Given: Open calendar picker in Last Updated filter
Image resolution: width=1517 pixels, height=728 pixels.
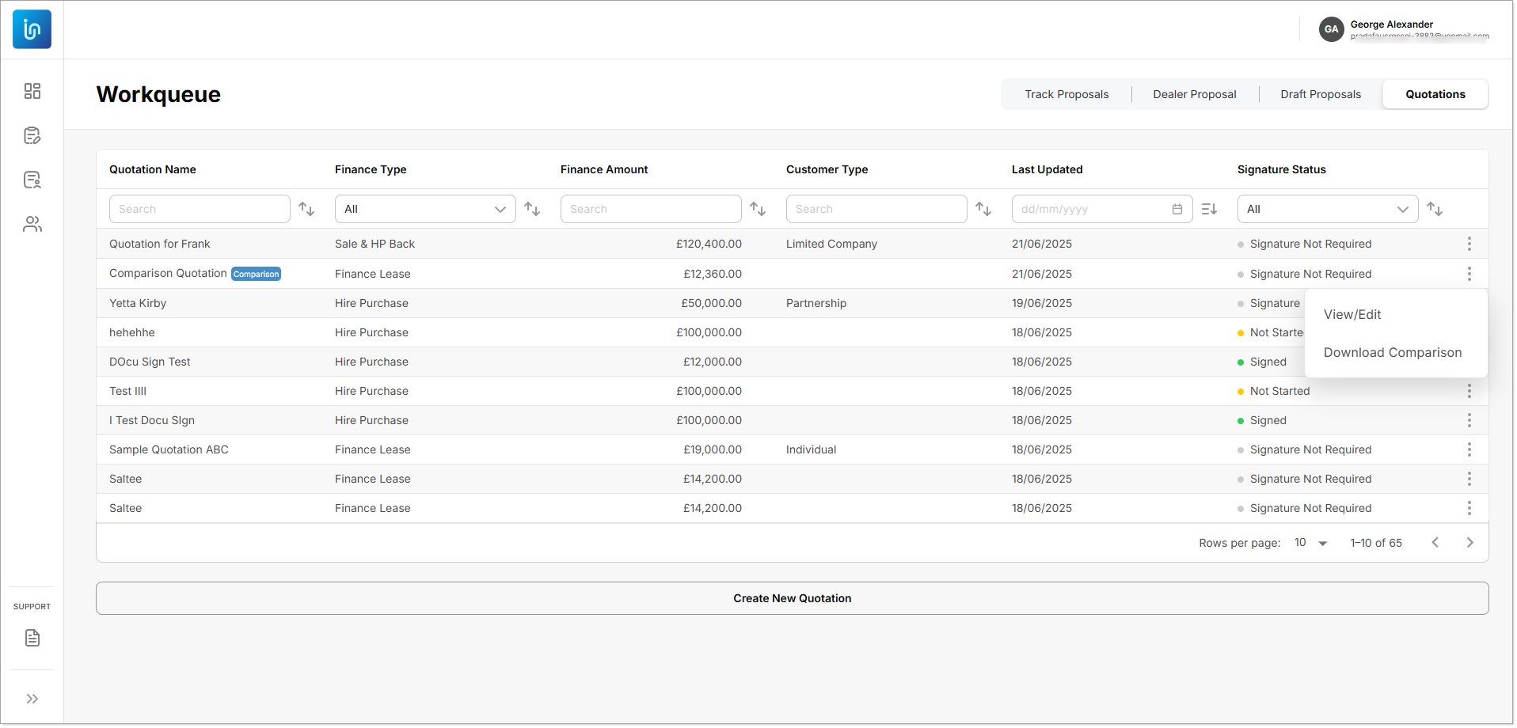Looking at the screenshot, I should 1177,209.
